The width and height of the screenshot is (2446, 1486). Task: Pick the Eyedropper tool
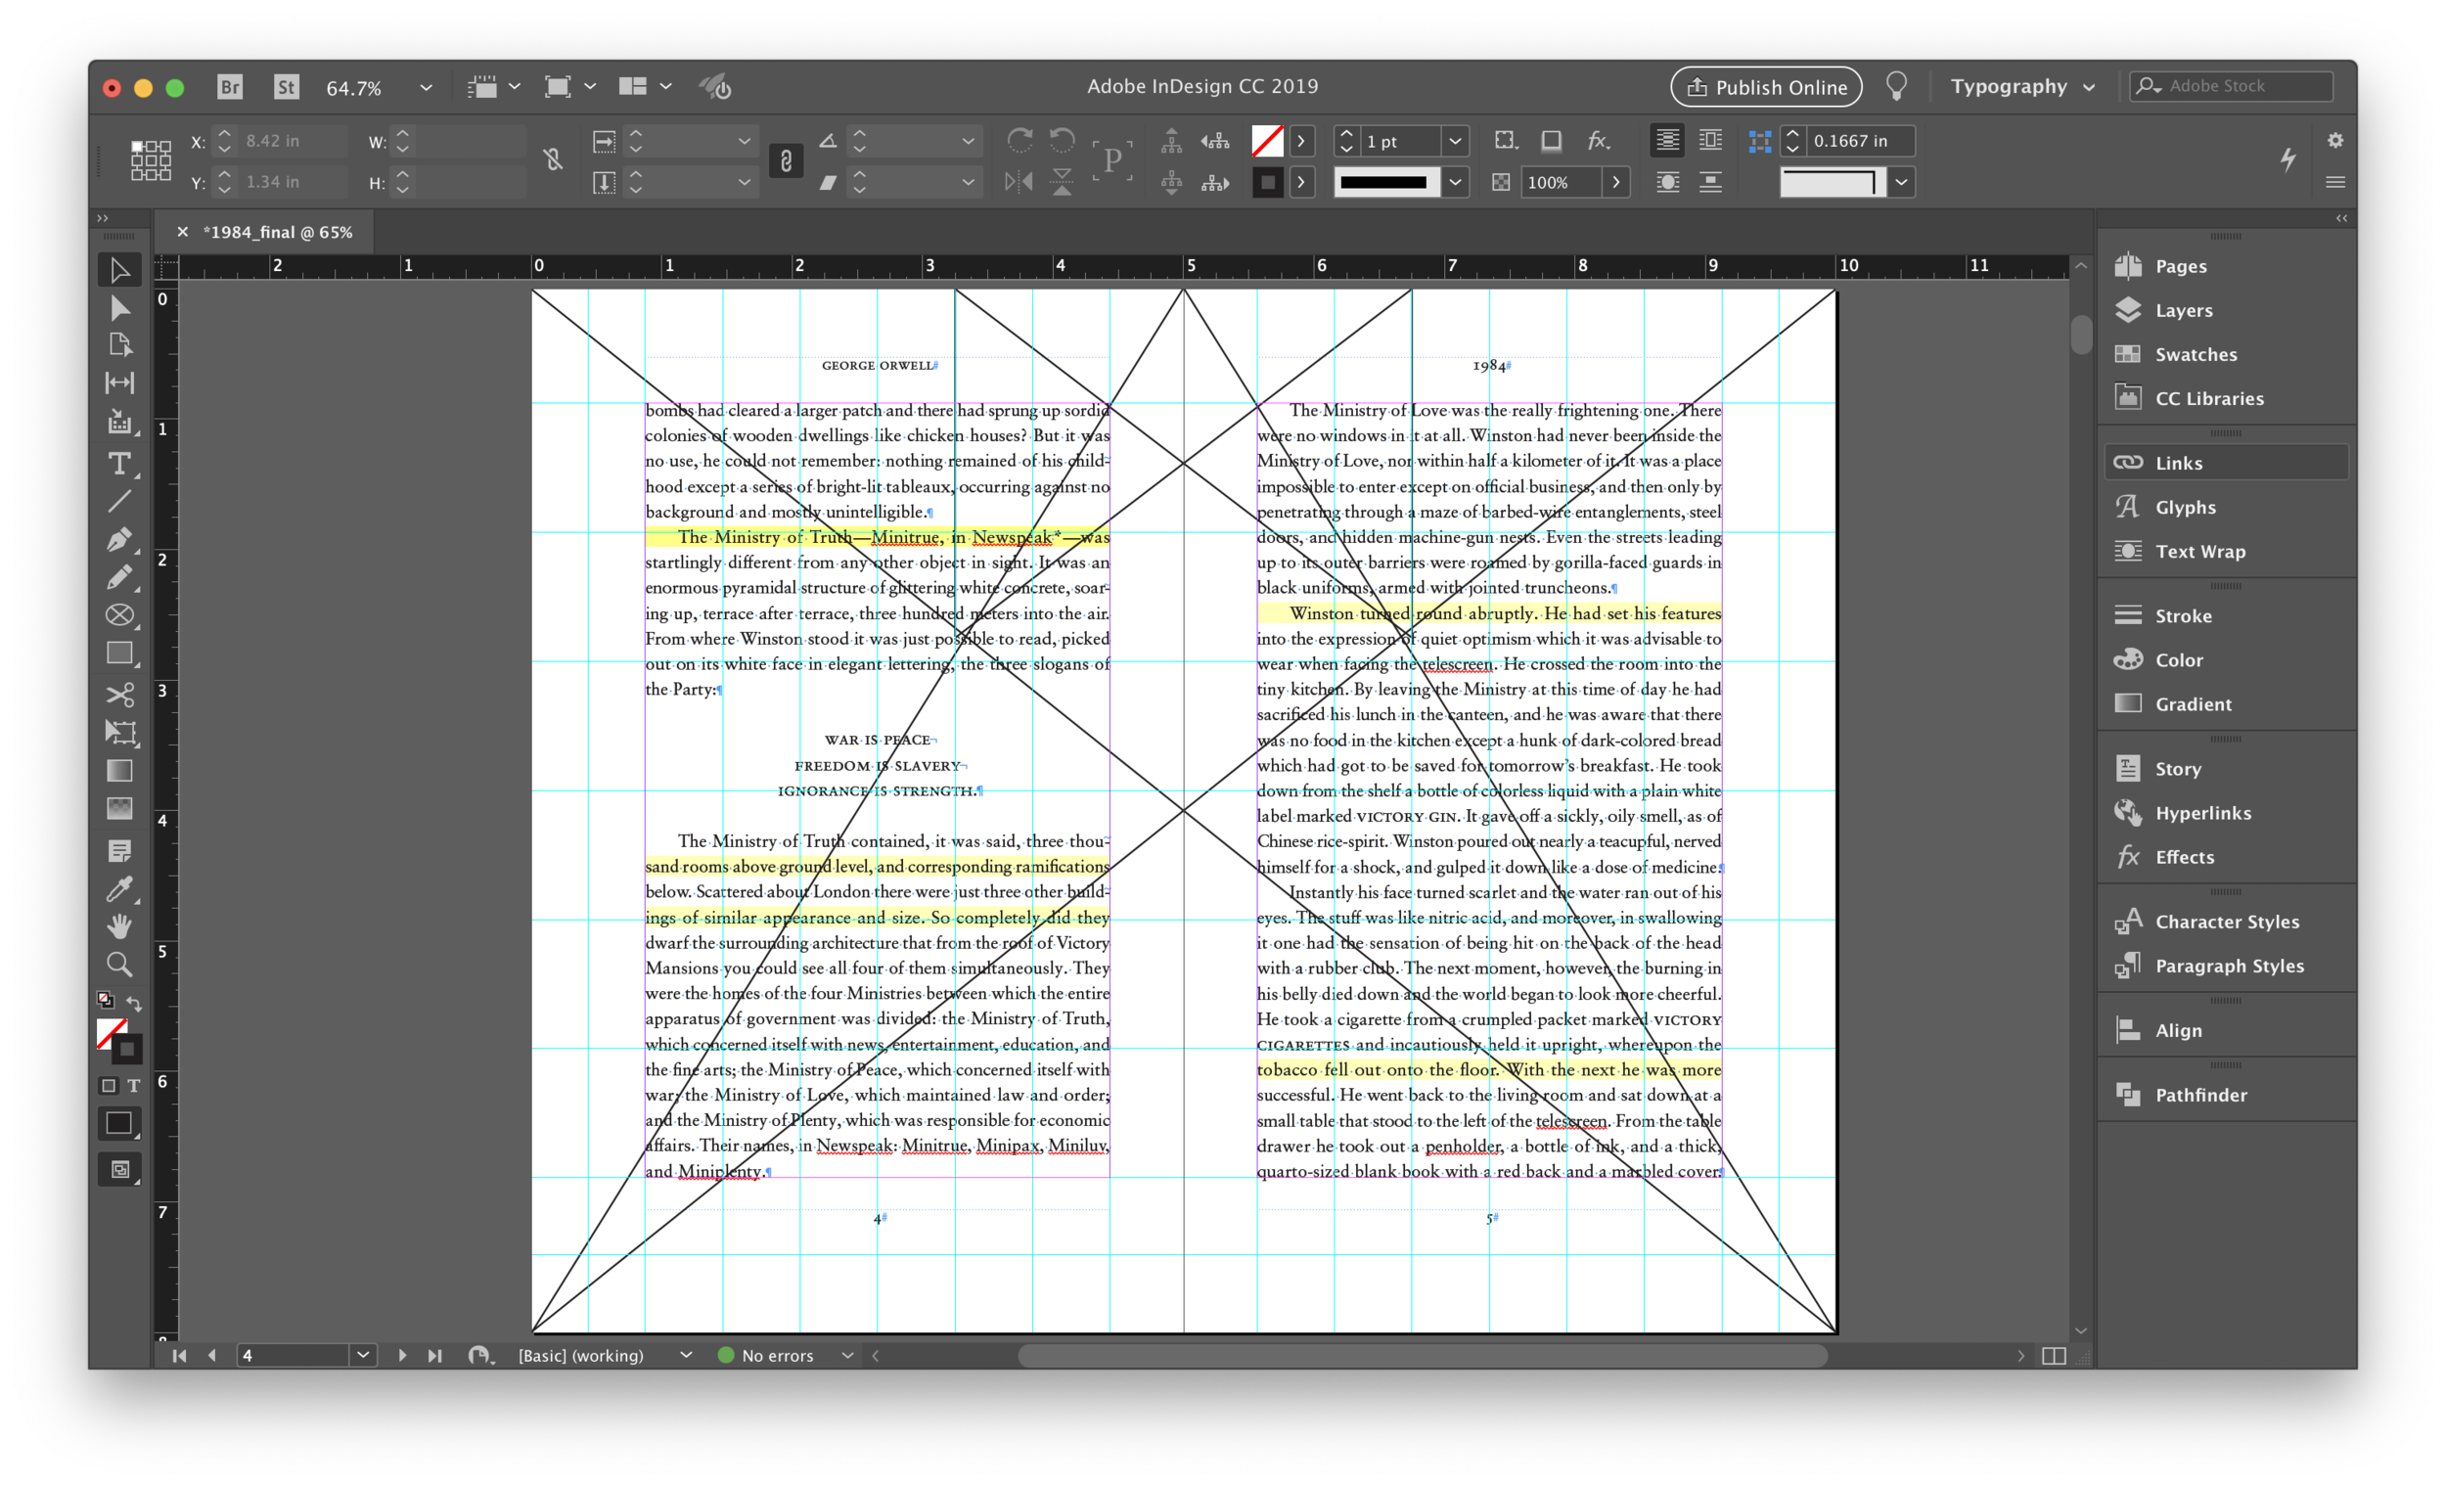tap(119, 888)
